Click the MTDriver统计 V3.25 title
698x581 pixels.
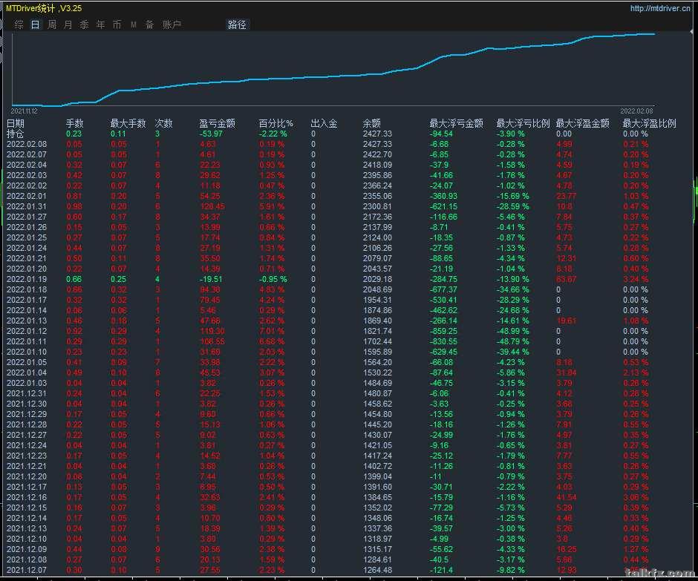pyautogui.click(x=44, y=8)
